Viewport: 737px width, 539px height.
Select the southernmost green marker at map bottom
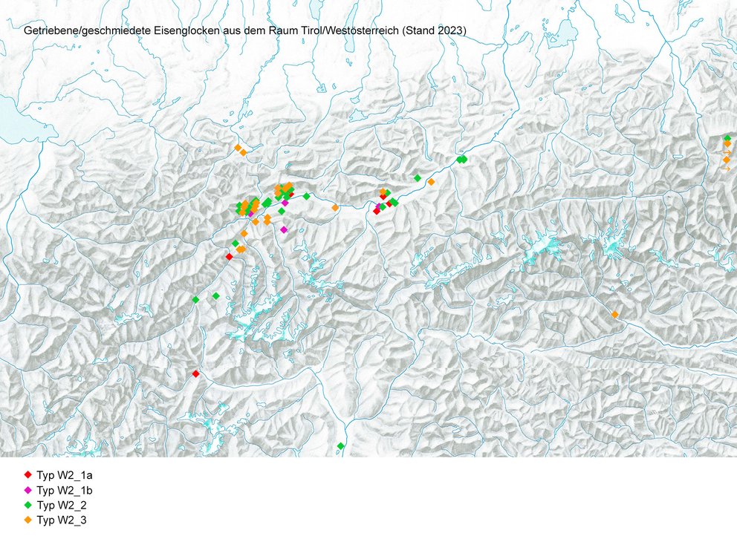pos(340,445)
